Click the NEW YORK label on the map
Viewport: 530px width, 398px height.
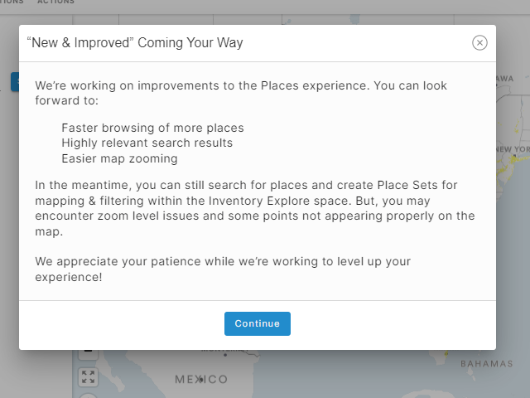pos(513,149)
